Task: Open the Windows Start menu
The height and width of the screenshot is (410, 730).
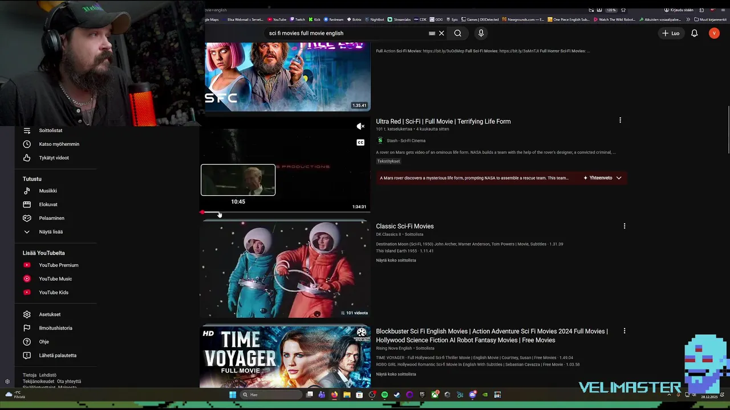Action: click(x=233, y=395)
